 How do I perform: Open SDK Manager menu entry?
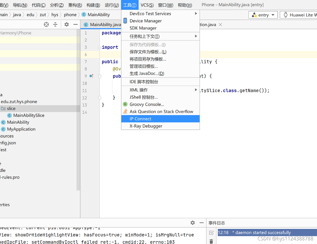coord(160,28)
